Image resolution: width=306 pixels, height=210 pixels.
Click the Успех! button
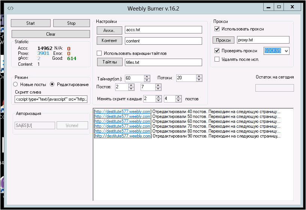click(x=72, y=125)
